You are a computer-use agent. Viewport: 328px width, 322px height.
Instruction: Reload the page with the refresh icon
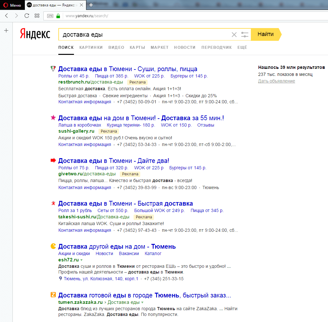pos(27,16)
